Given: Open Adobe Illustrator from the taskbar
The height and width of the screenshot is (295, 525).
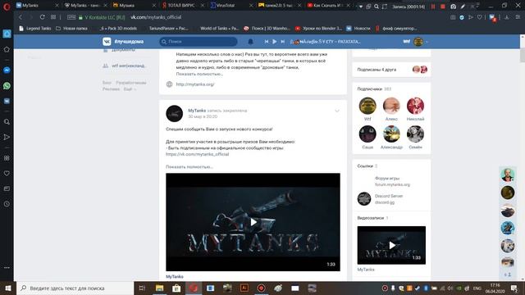Looking at the screenshot, I should click(x=244, y=288).
